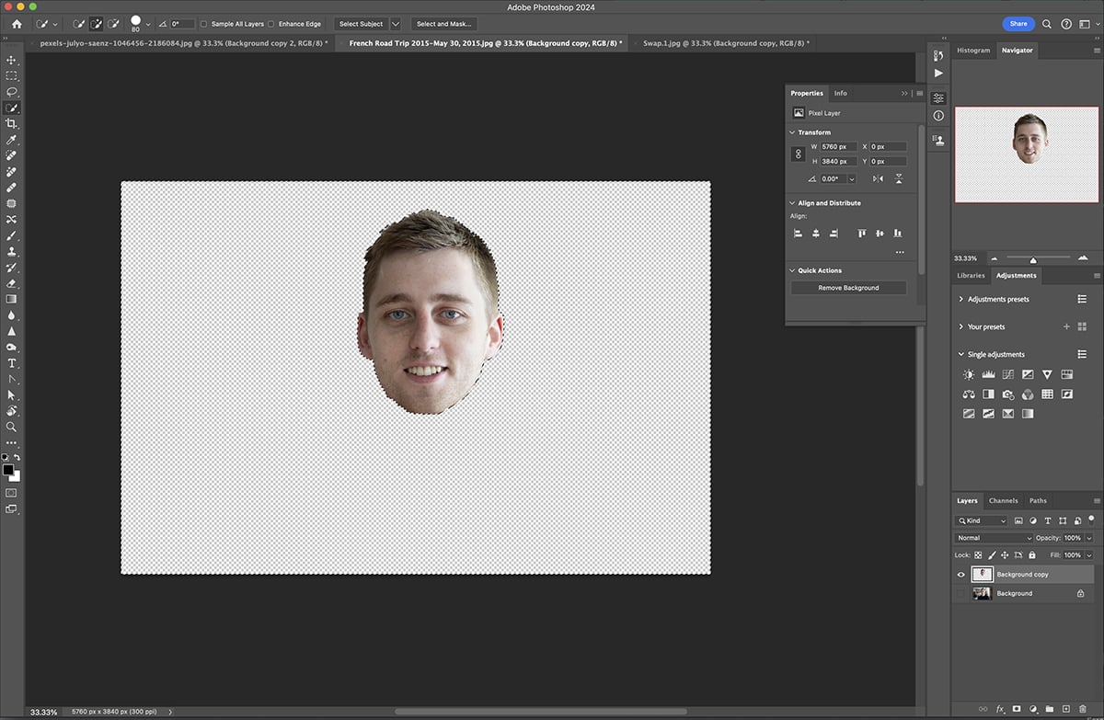Open the Channels panel tab
This screenshot has height=720, width=1104.
[1003, 500]
